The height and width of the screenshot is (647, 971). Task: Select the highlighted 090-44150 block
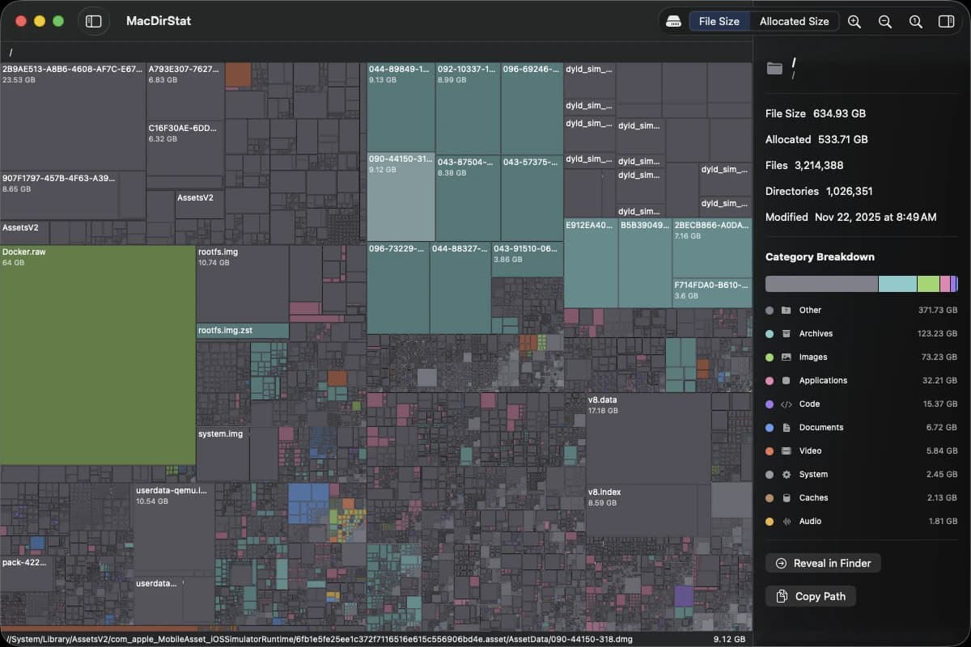tap(401, 197)
